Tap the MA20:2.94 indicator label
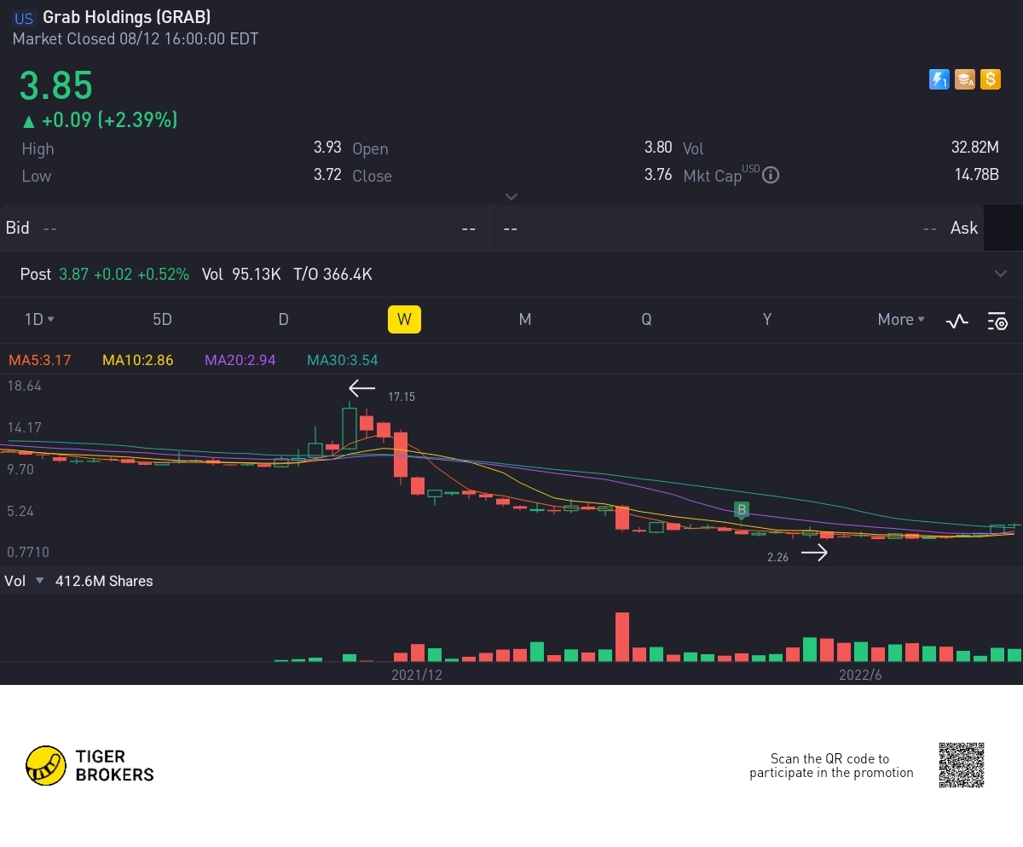1023x847 pixels. tap(240, 360)
